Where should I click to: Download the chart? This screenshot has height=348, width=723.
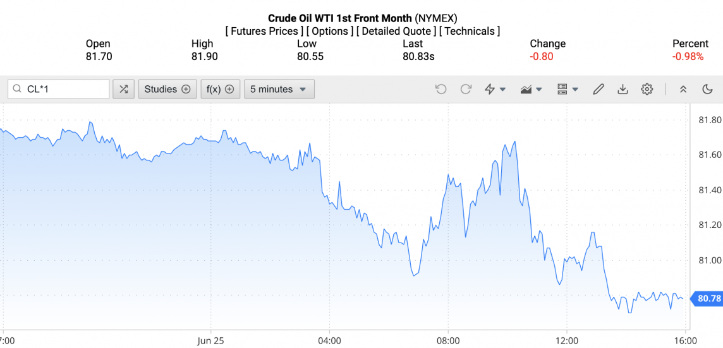coord(623,89)
